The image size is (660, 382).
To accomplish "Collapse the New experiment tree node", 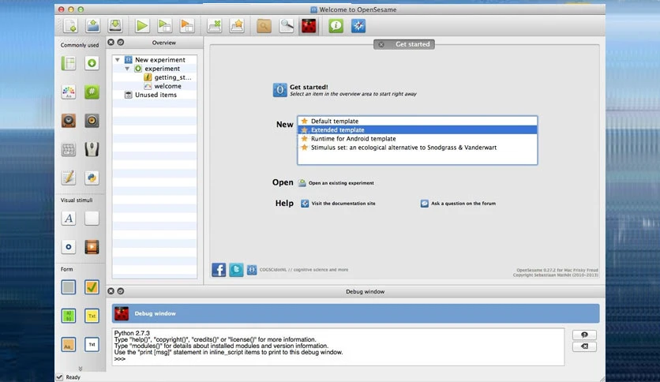I will click(x=118, y=60).
